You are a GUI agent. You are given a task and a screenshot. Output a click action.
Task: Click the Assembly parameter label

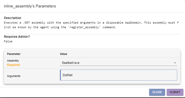pos(13,61)
